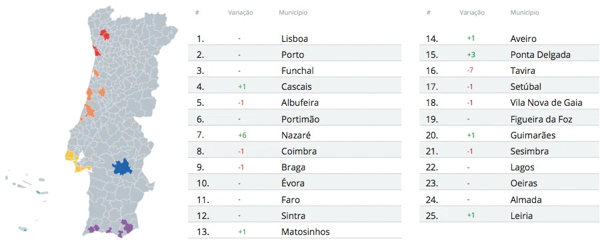600x245 pixels.
Task: Click right table's Município header
Action: (x=525, y=13)
